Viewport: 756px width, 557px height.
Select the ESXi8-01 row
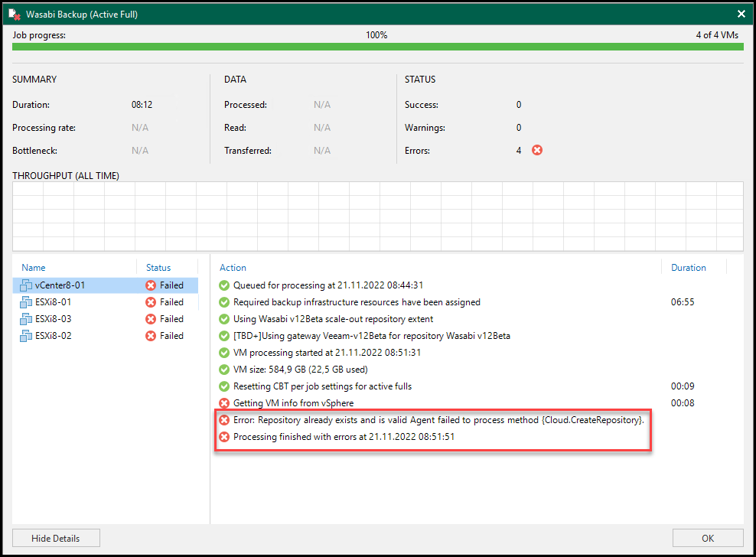pyautogui.click(x=105, y=302)
